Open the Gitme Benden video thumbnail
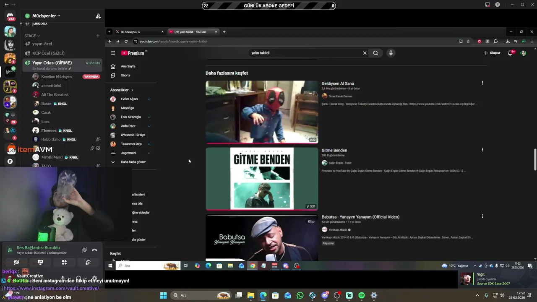Image resolution: width=537 pixels, height=302 pixels. tap(262, 179)
